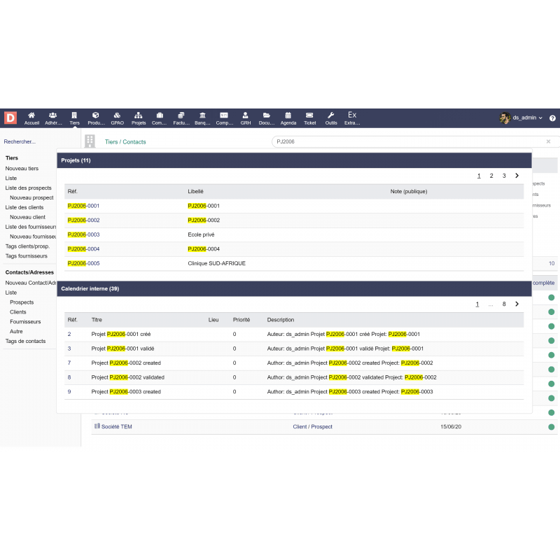Clear search field with the X

pyautogui.click(x=548, y=141)
